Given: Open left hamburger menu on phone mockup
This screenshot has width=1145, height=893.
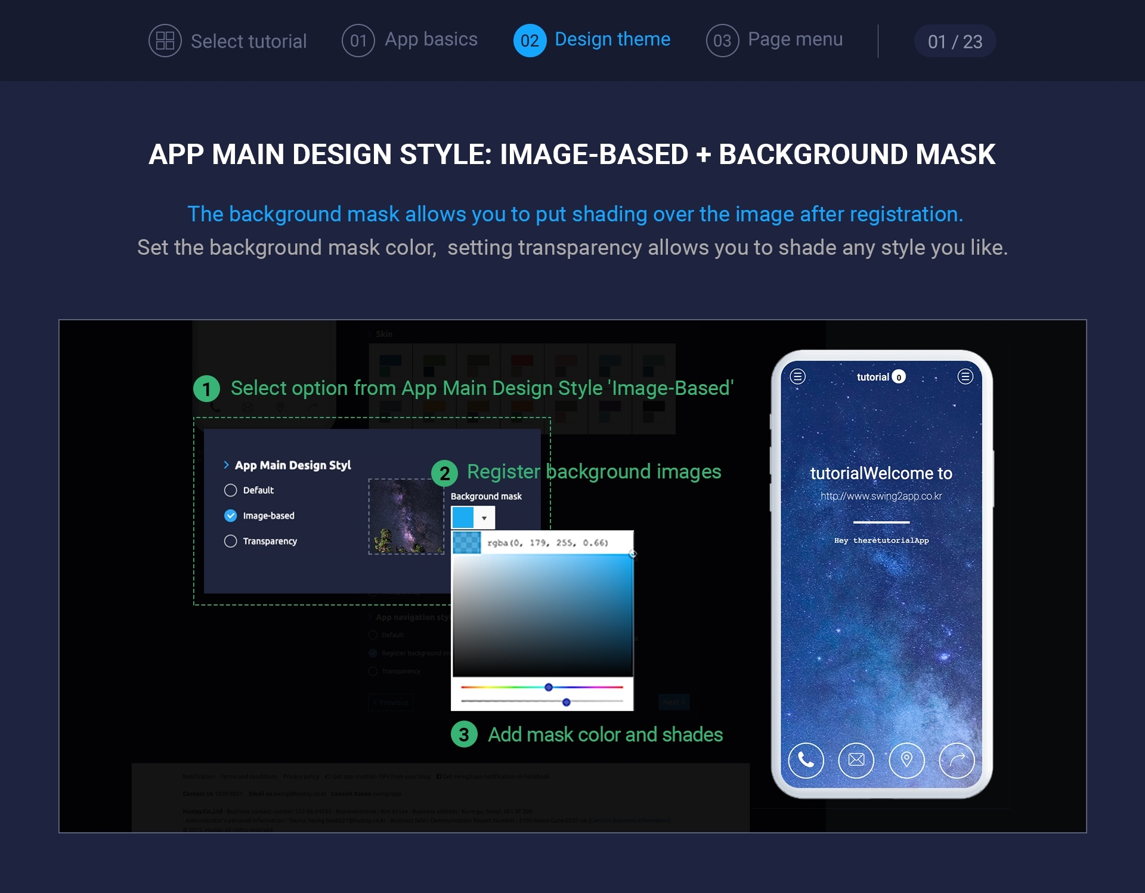Looking at the screenshot, I should pyautogui.click(x=797, y=376).
